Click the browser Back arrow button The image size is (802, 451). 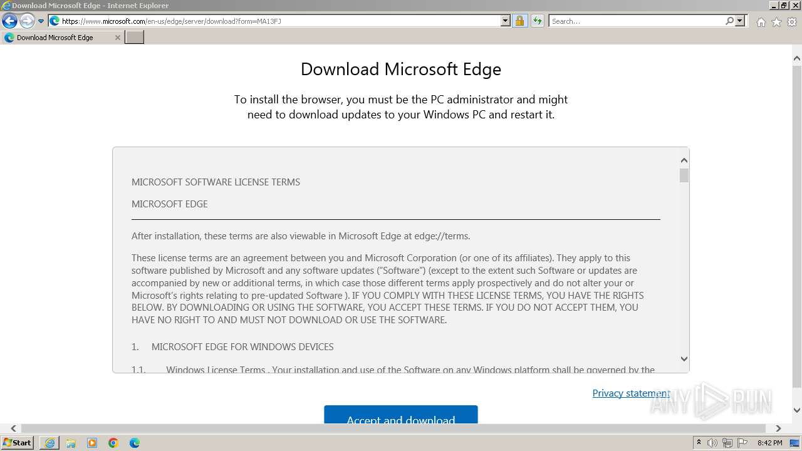click(x=9, y=21)
